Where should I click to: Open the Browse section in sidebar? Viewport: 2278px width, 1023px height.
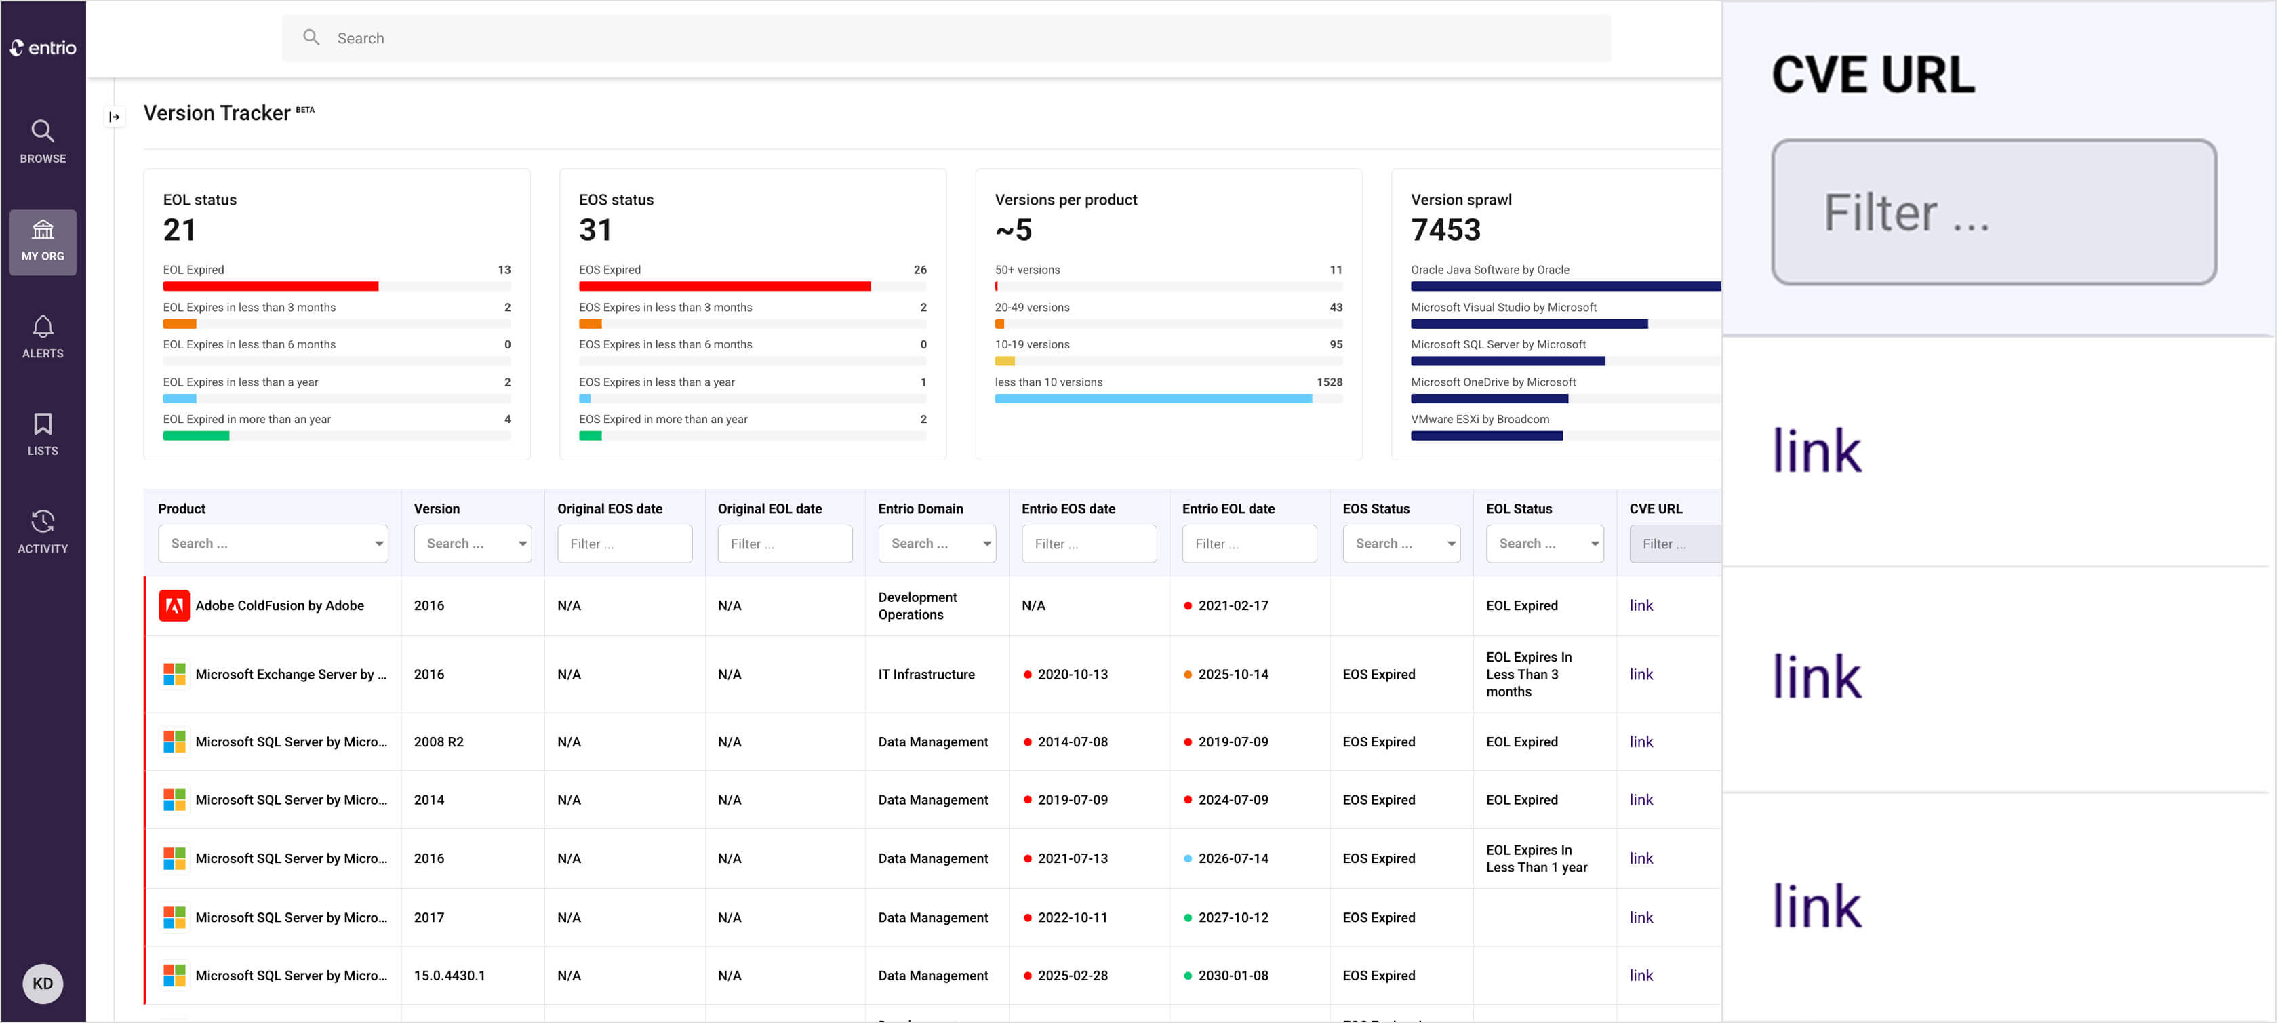(43, 142)
